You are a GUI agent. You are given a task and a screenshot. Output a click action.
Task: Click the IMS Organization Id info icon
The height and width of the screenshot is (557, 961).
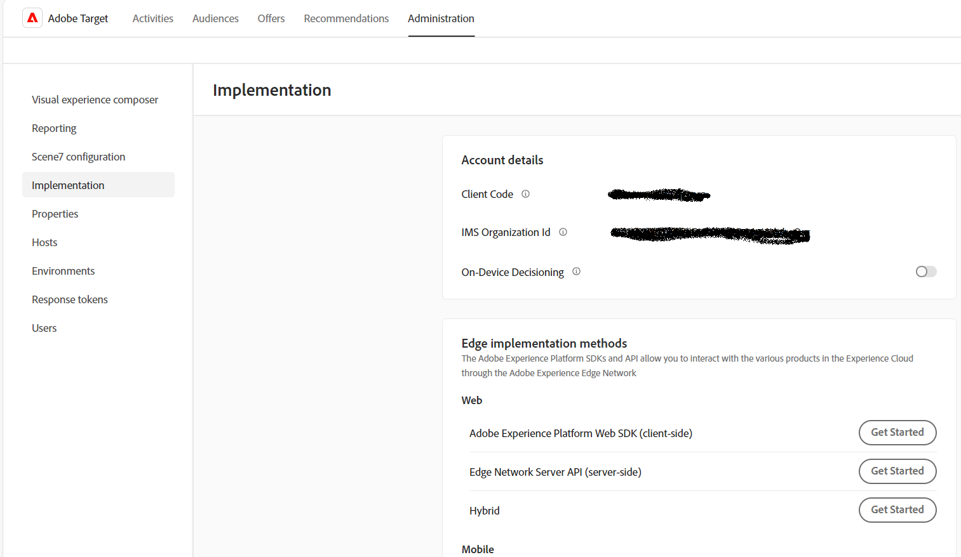pyautogui.click(x=563, y=232)
